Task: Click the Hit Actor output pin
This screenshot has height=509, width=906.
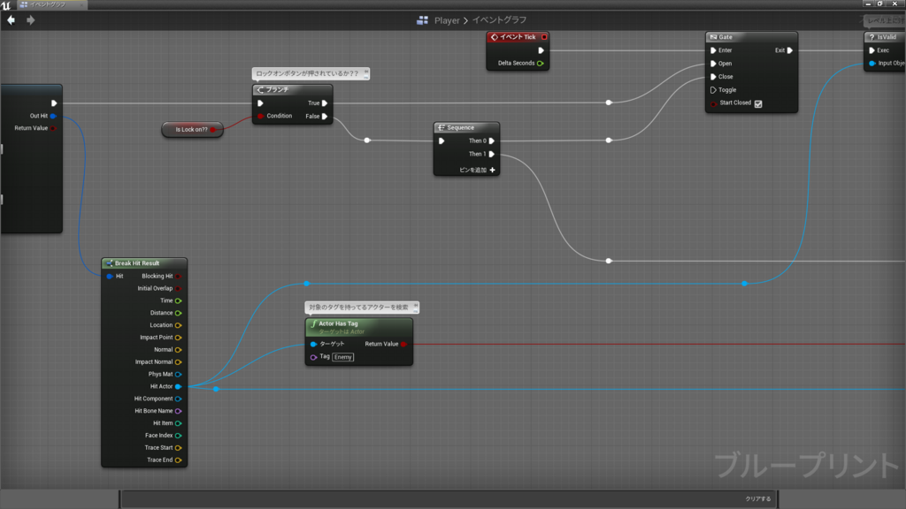Action: pos(178,387)
